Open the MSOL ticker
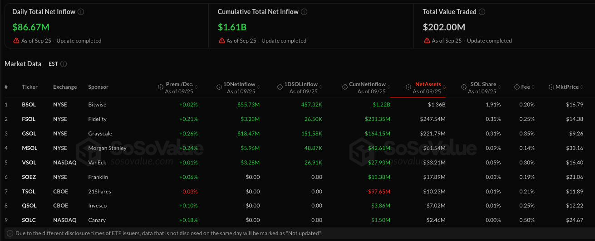Image resolution: width=595 pixels, height=241 pixels. point(30,148)
